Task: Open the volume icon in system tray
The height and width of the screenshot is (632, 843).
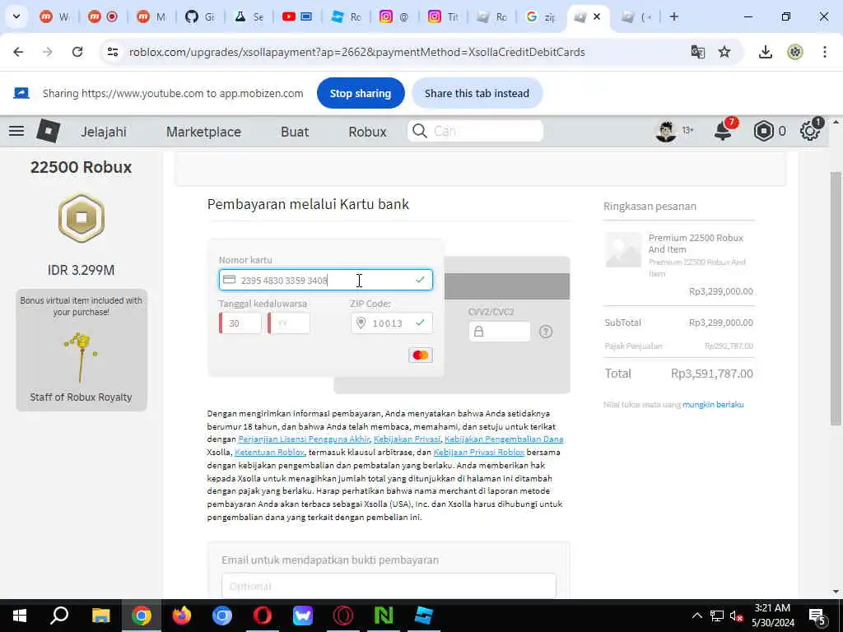Action: (737, 616)
